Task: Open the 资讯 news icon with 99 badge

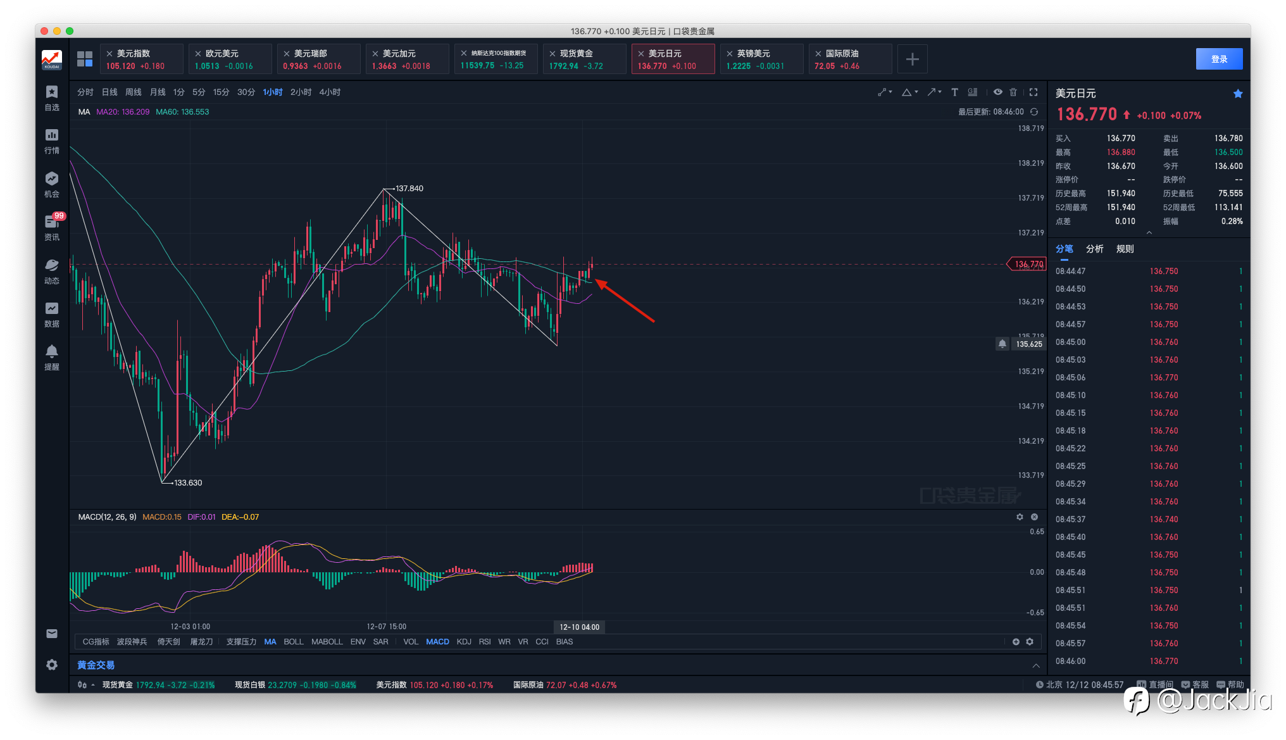Action: point(52,227)
